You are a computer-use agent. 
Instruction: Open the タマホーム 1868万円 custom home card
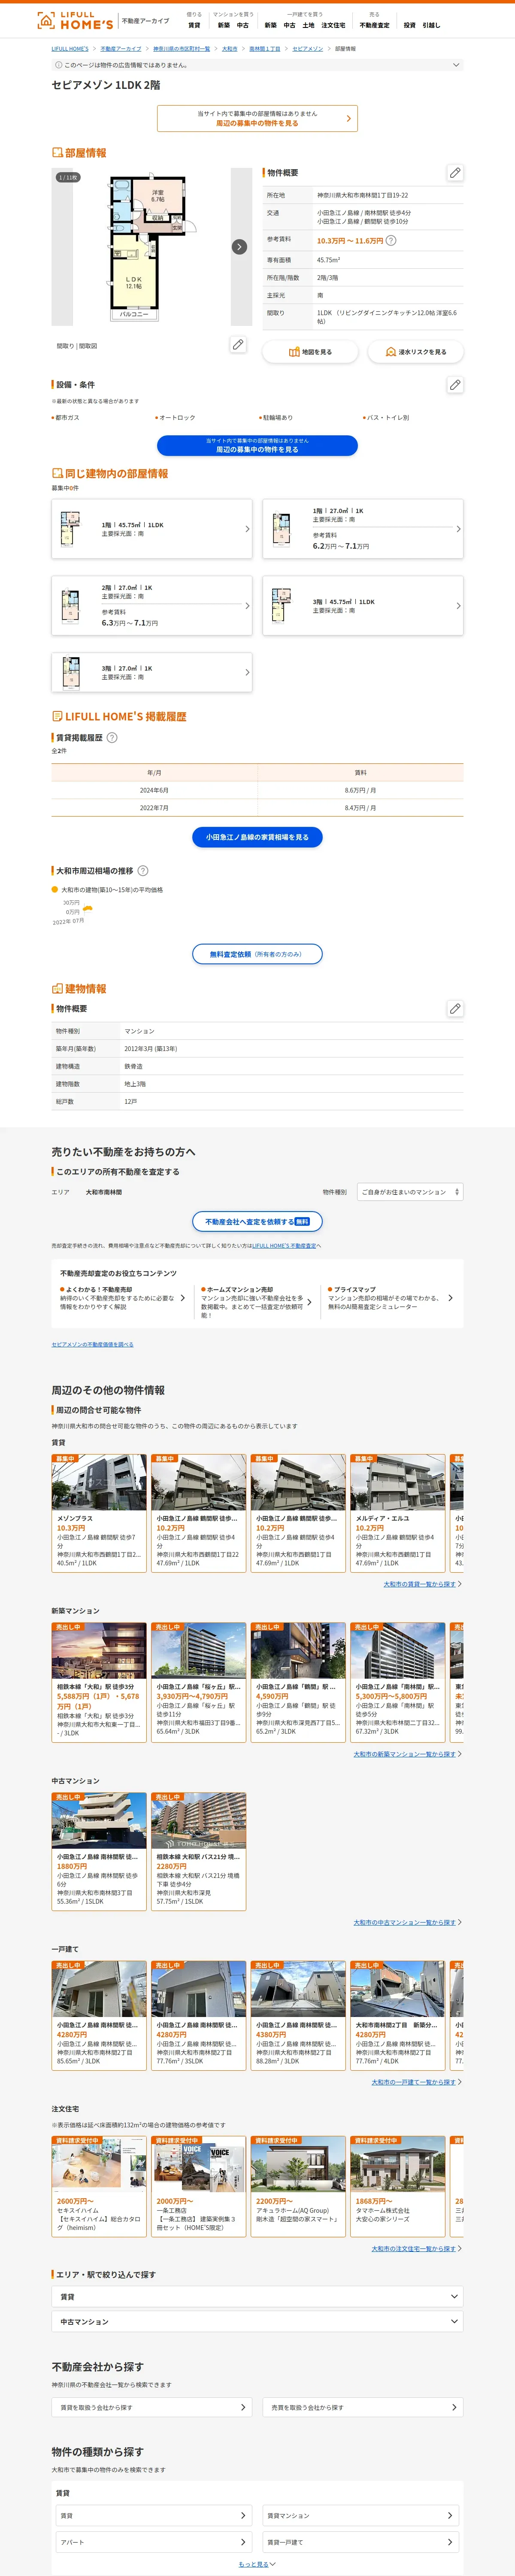398,2186
